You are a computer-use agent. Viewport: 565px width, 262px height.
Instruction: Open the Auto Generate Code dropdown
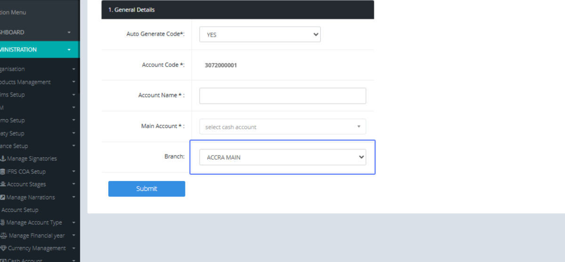click(x=260, y=34)
